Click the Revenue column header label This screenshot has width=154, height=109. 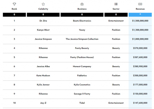[x=140, y=9]
